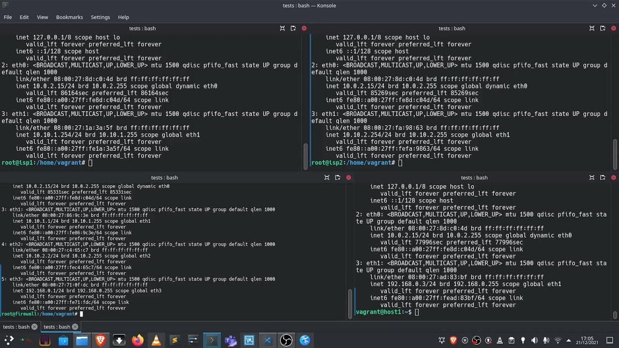Close the inactive tests : bash tab
The height and width of the screenshot is (348, 619).
[34, 327]
